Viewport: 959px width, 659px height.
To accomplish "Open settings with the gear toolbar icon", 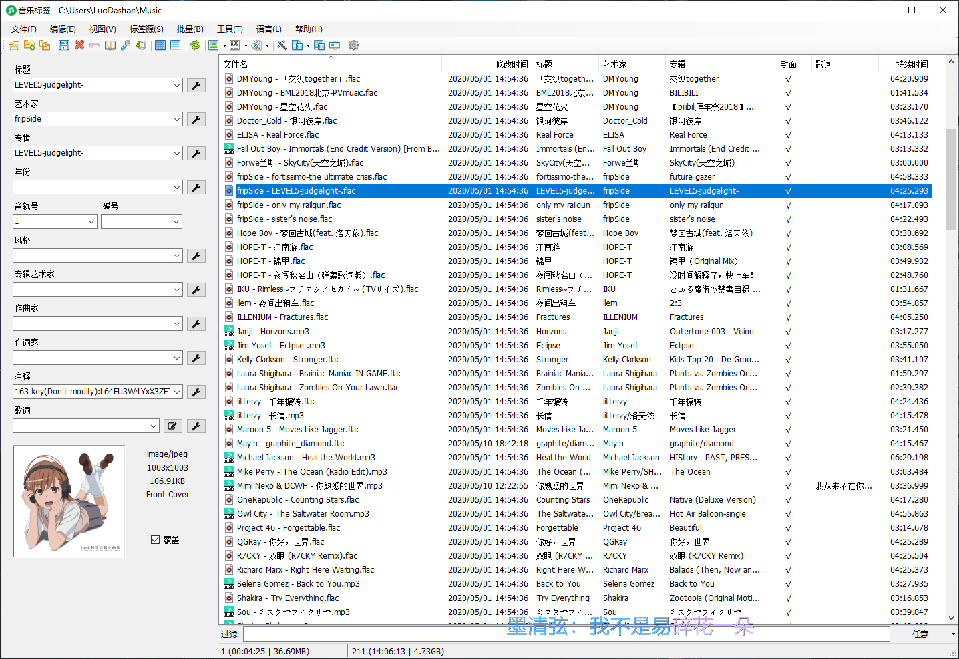I will [x=354, y=45].
